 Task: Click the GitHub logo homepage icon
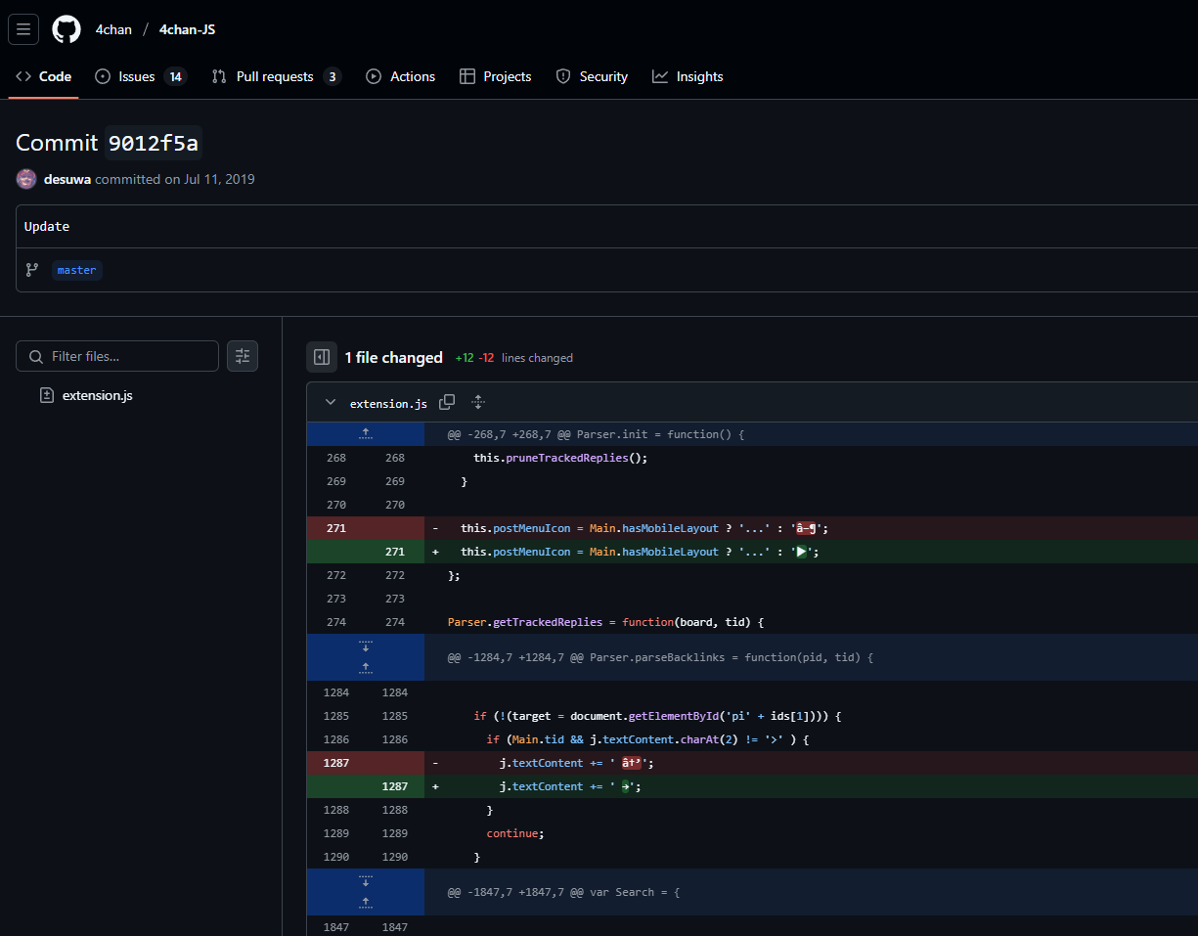coord(67,29)
